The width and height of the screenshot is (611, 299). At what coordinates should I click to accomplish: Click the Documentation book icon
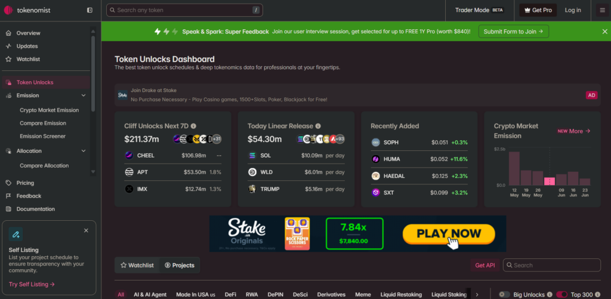coord(8,209)
